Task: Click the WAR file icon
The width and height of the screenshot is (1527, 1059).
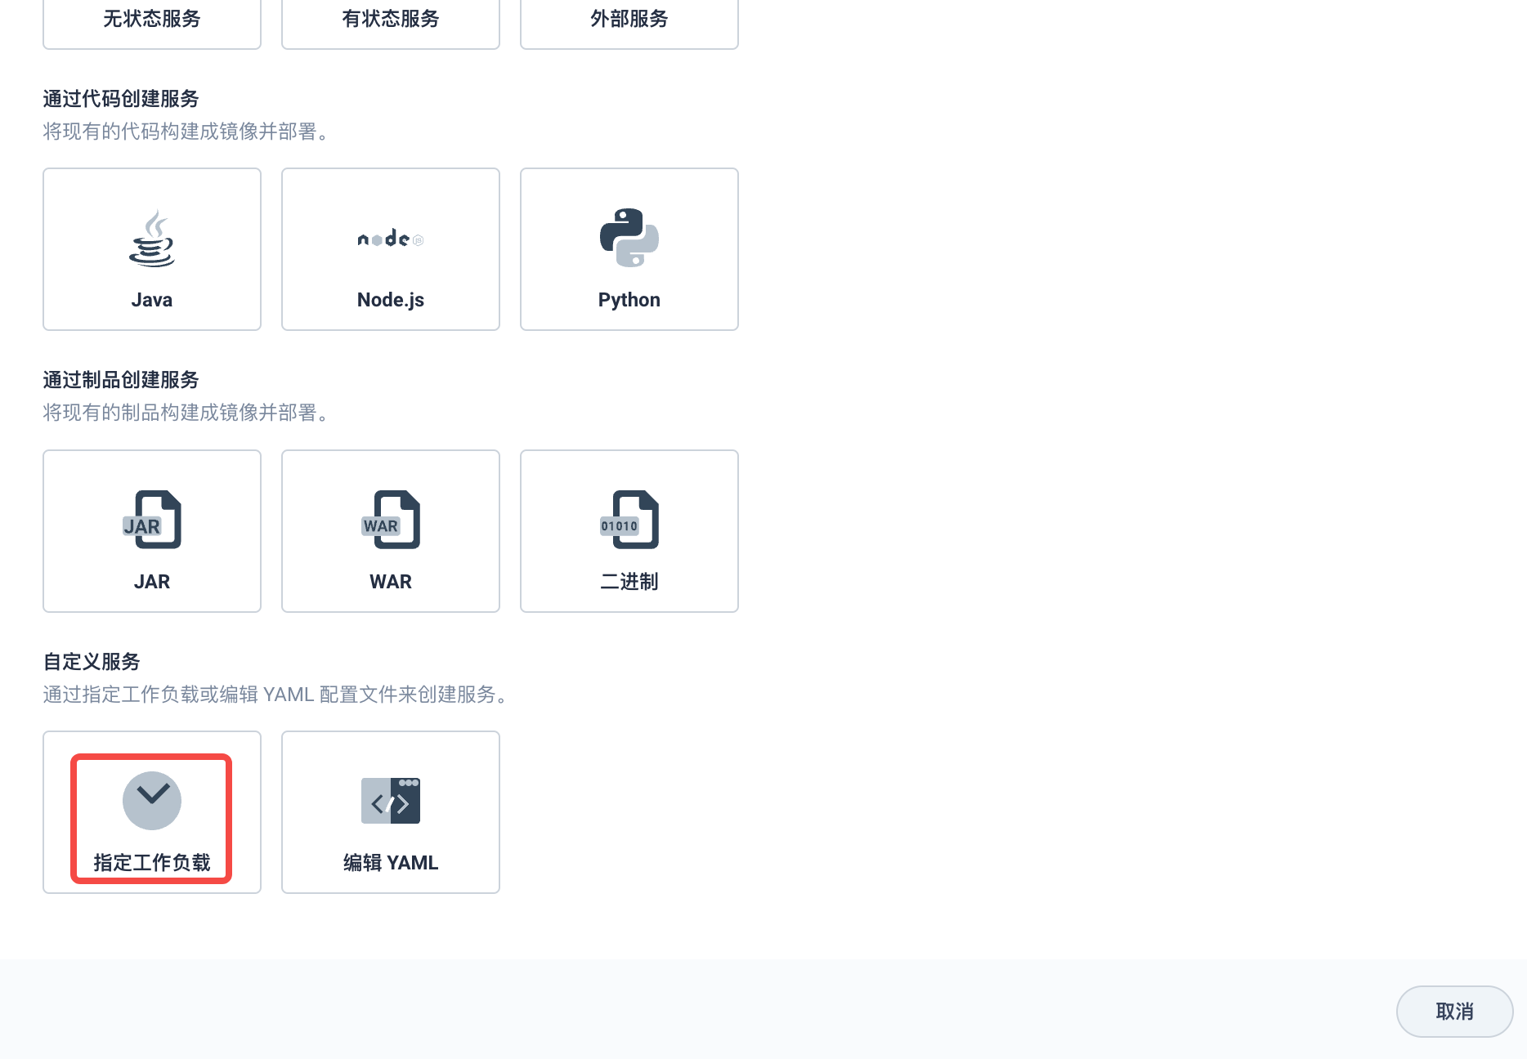Action: (x=391, y=520)
